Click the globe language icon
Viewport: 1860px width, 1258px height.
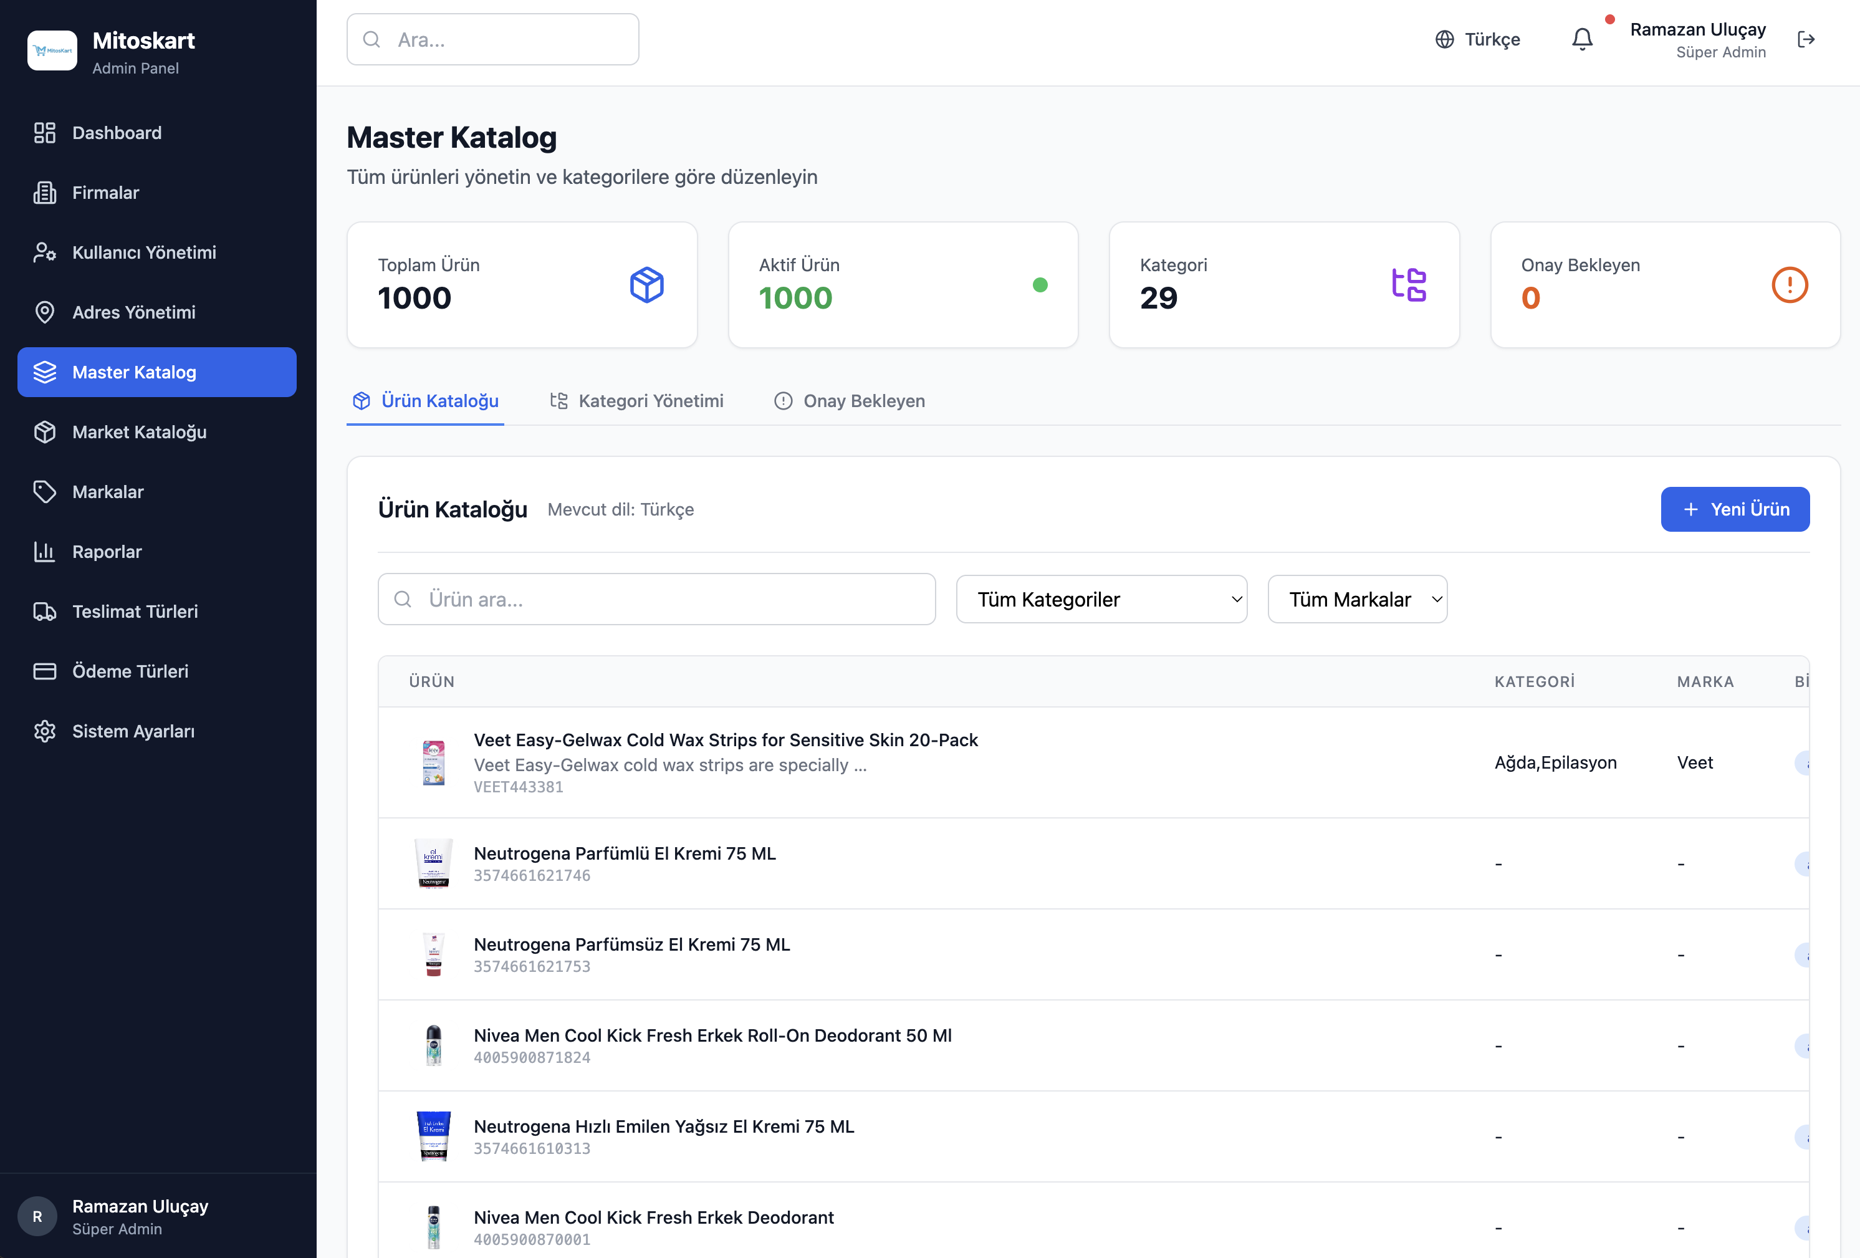(x=1444, y=39)
